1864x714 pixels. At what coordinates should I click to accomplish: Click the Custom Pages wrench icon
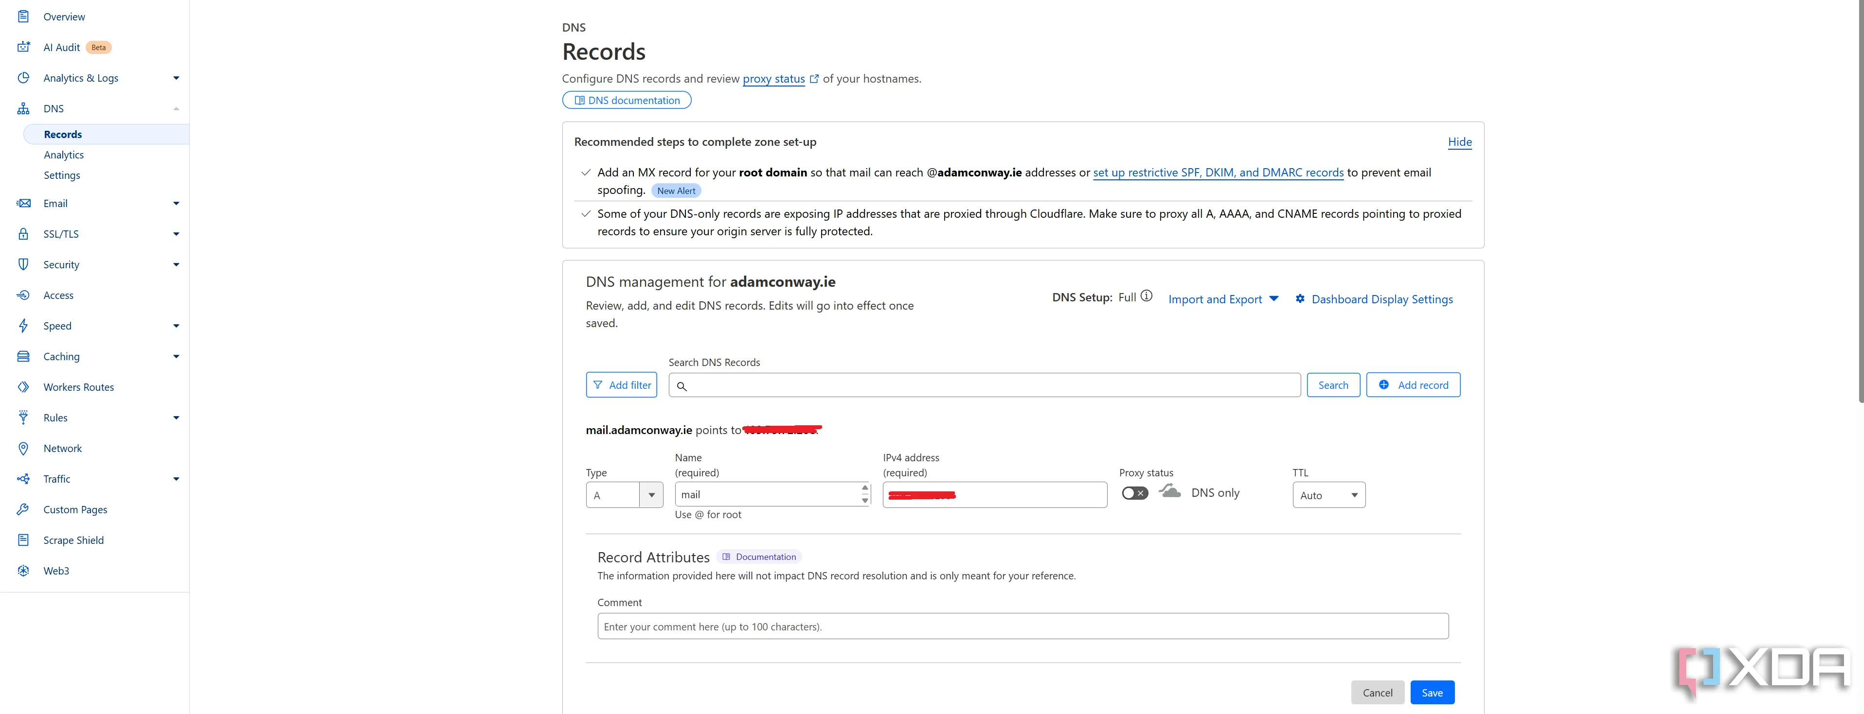pos(23,509)
